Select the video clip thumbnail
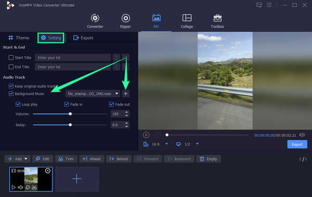The image size is (312, 197). [31, 179]
